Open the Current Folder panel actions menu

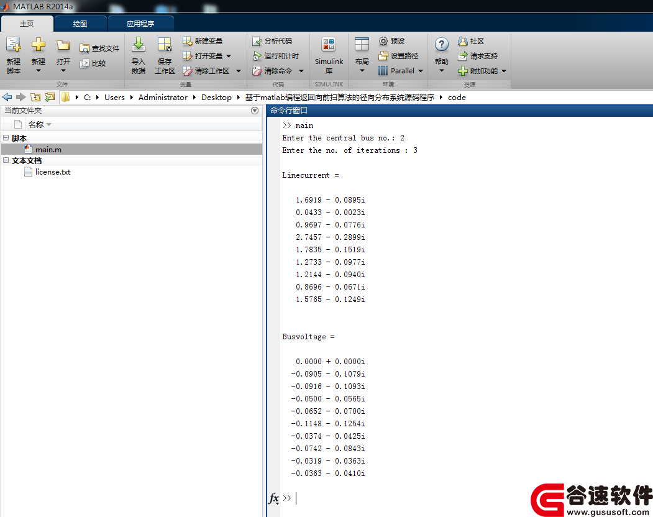tap(255, 111)
